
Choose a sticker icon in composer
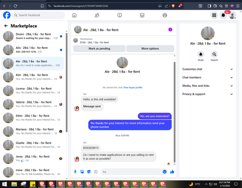tap(89, 172)
